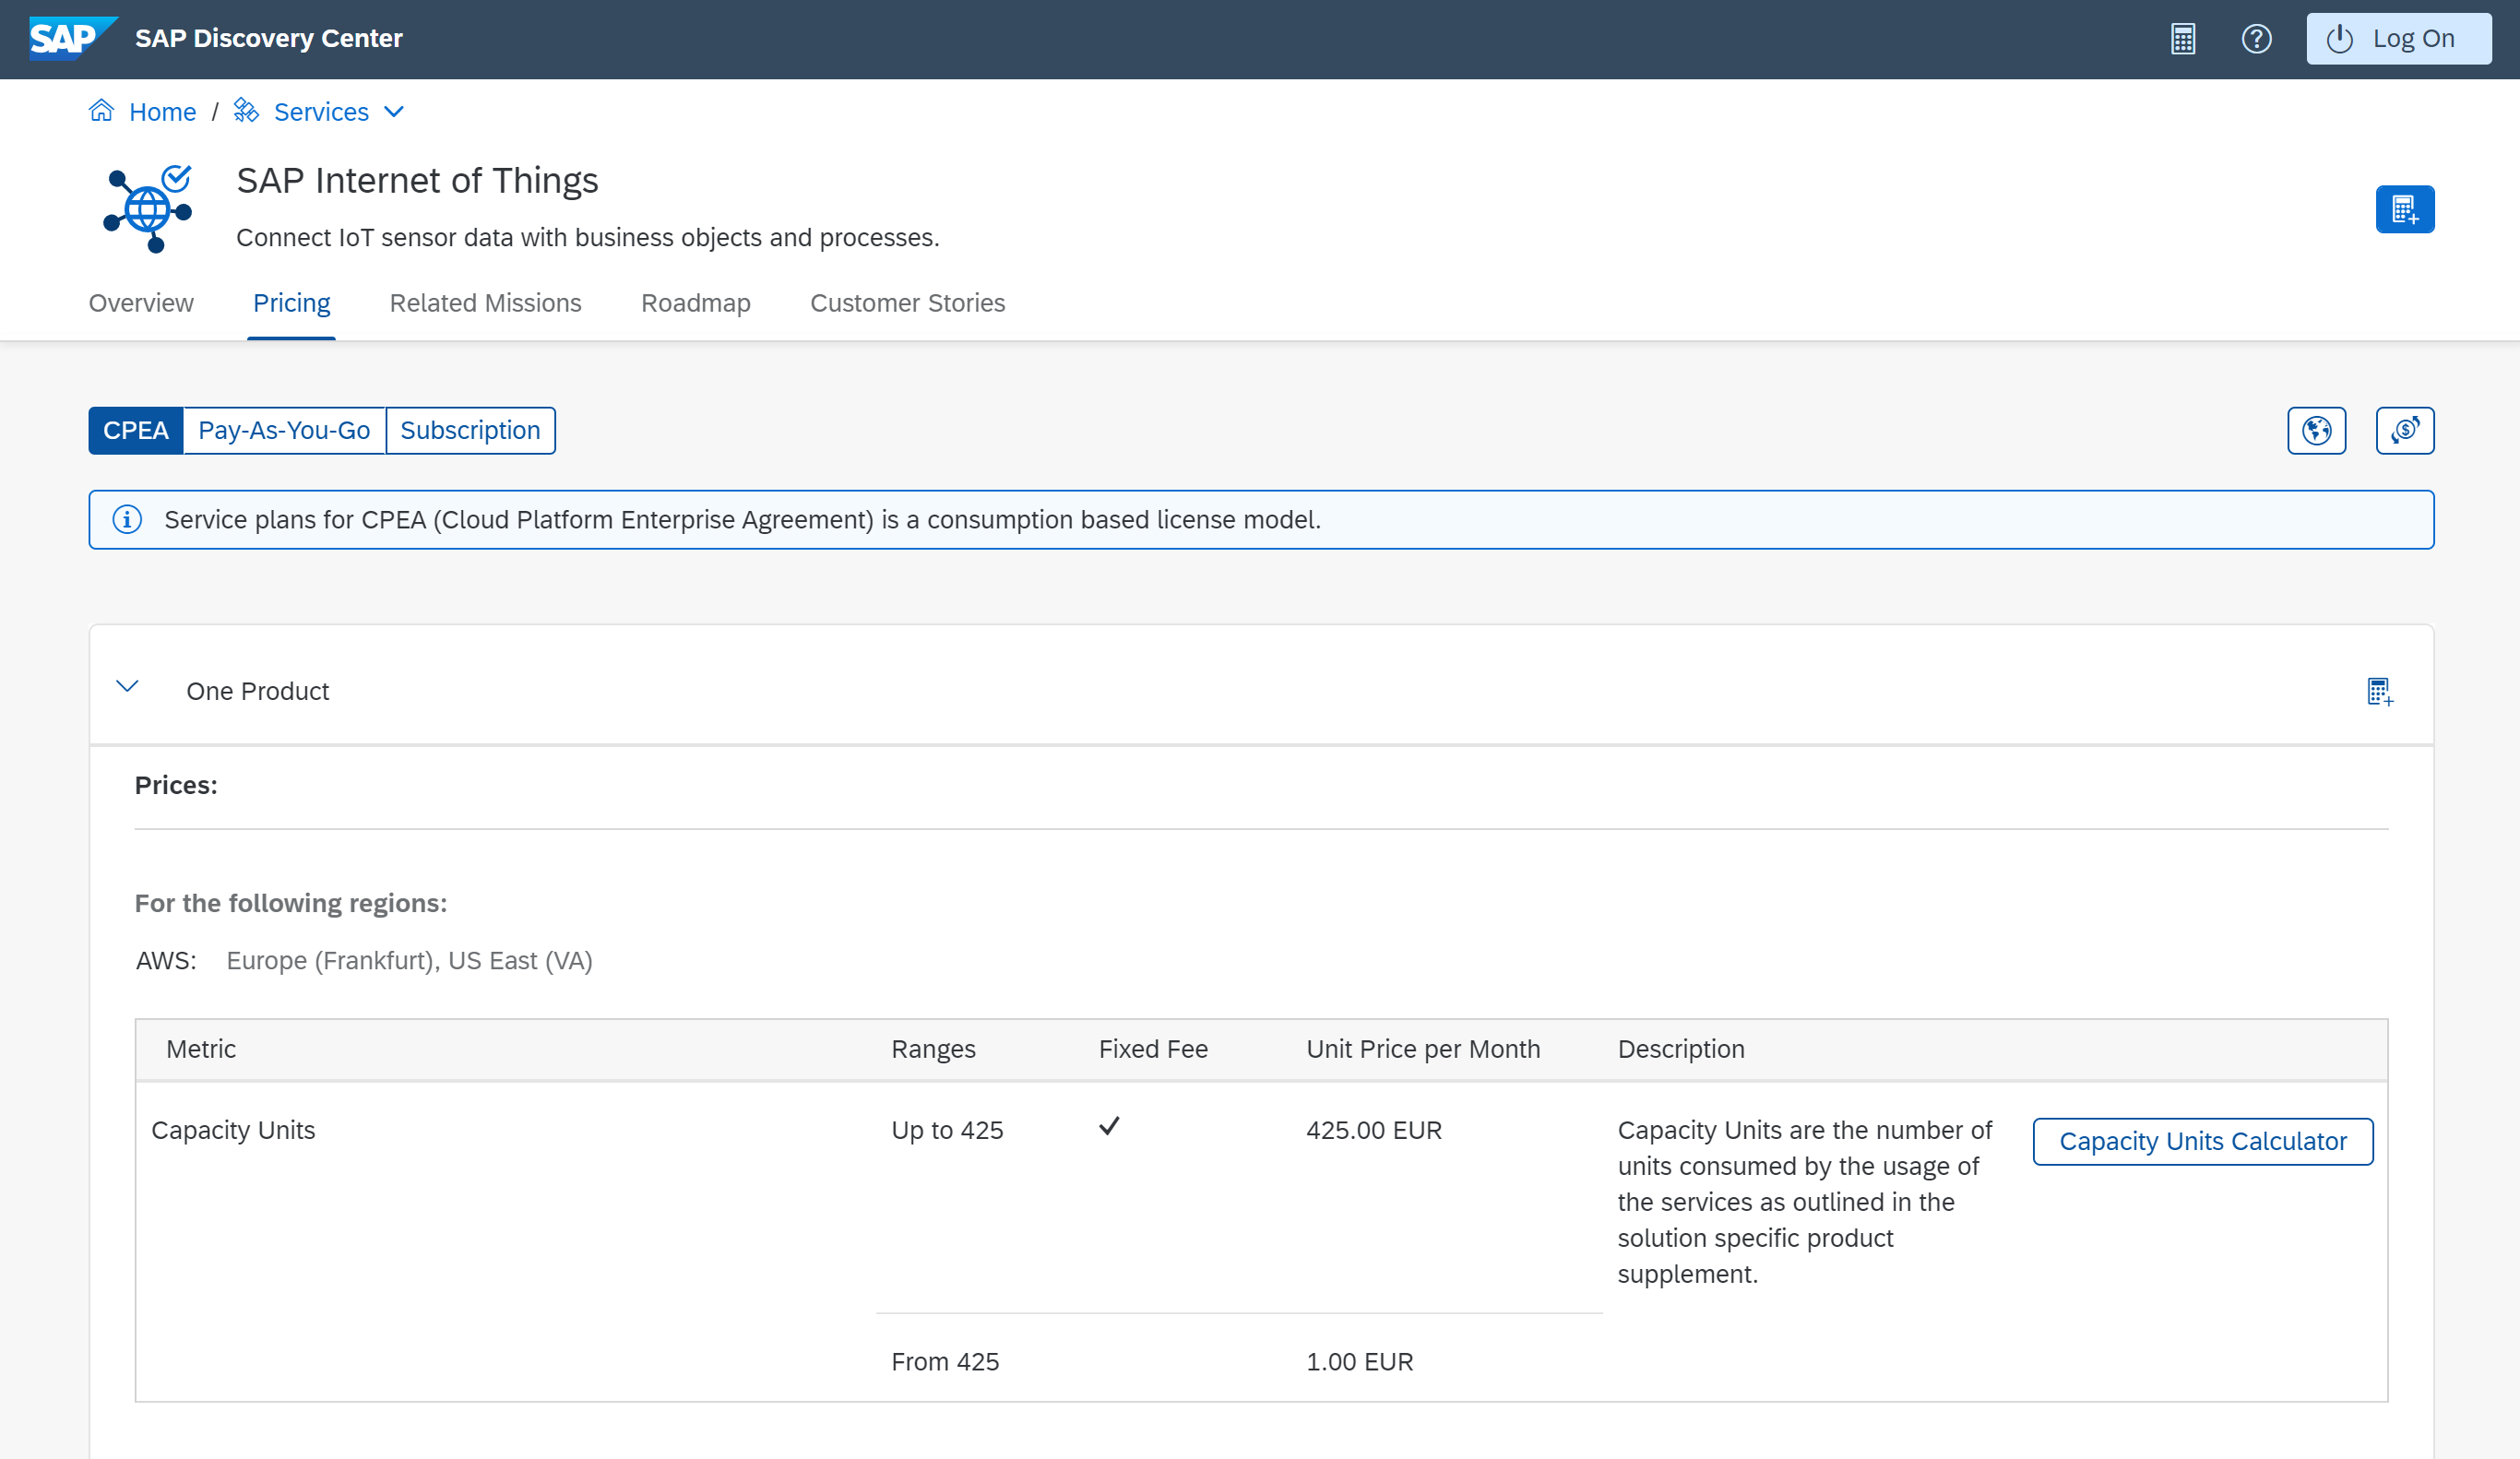Switch to the Roadmap tab
This screenshot has width=2520, height=1459.
pos(695,303)
